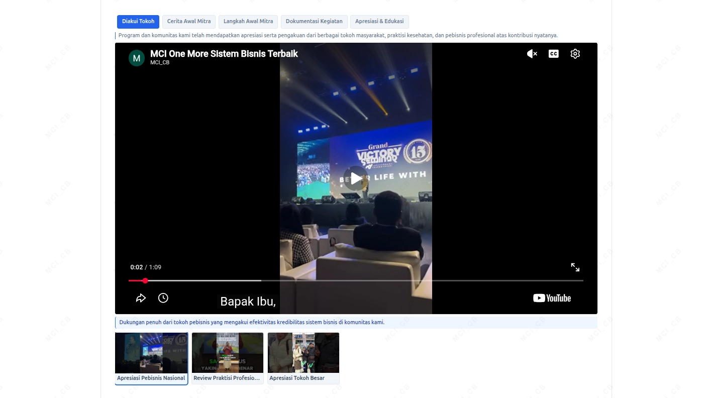This screenshot has height=398, width=707.
Task: Click the red playhead scrubber dot
Action: click(145, 280)
